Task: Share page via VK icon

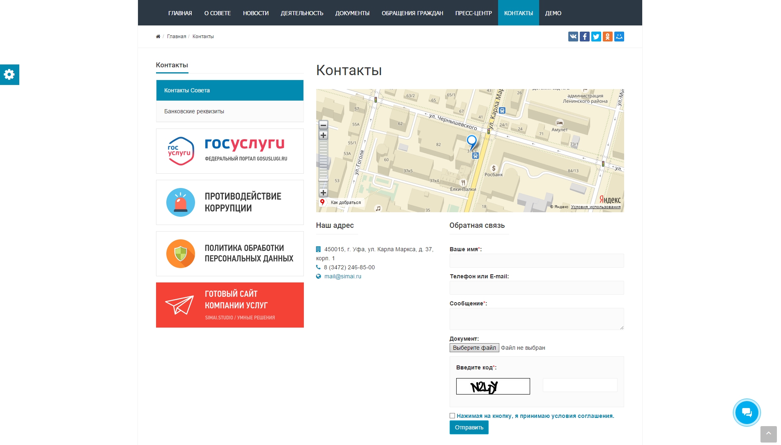Action: click(573, 37)
